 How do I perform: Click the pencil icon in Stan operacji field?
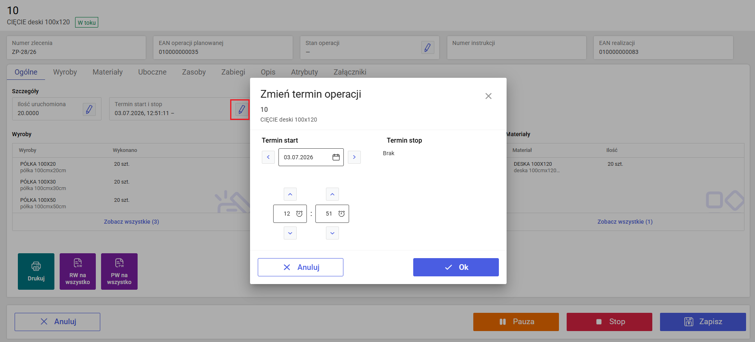(x=427, y=47)
